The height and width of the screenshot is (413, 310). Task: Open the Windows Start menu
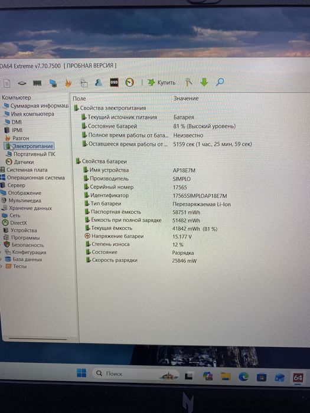tap(81, 373)
